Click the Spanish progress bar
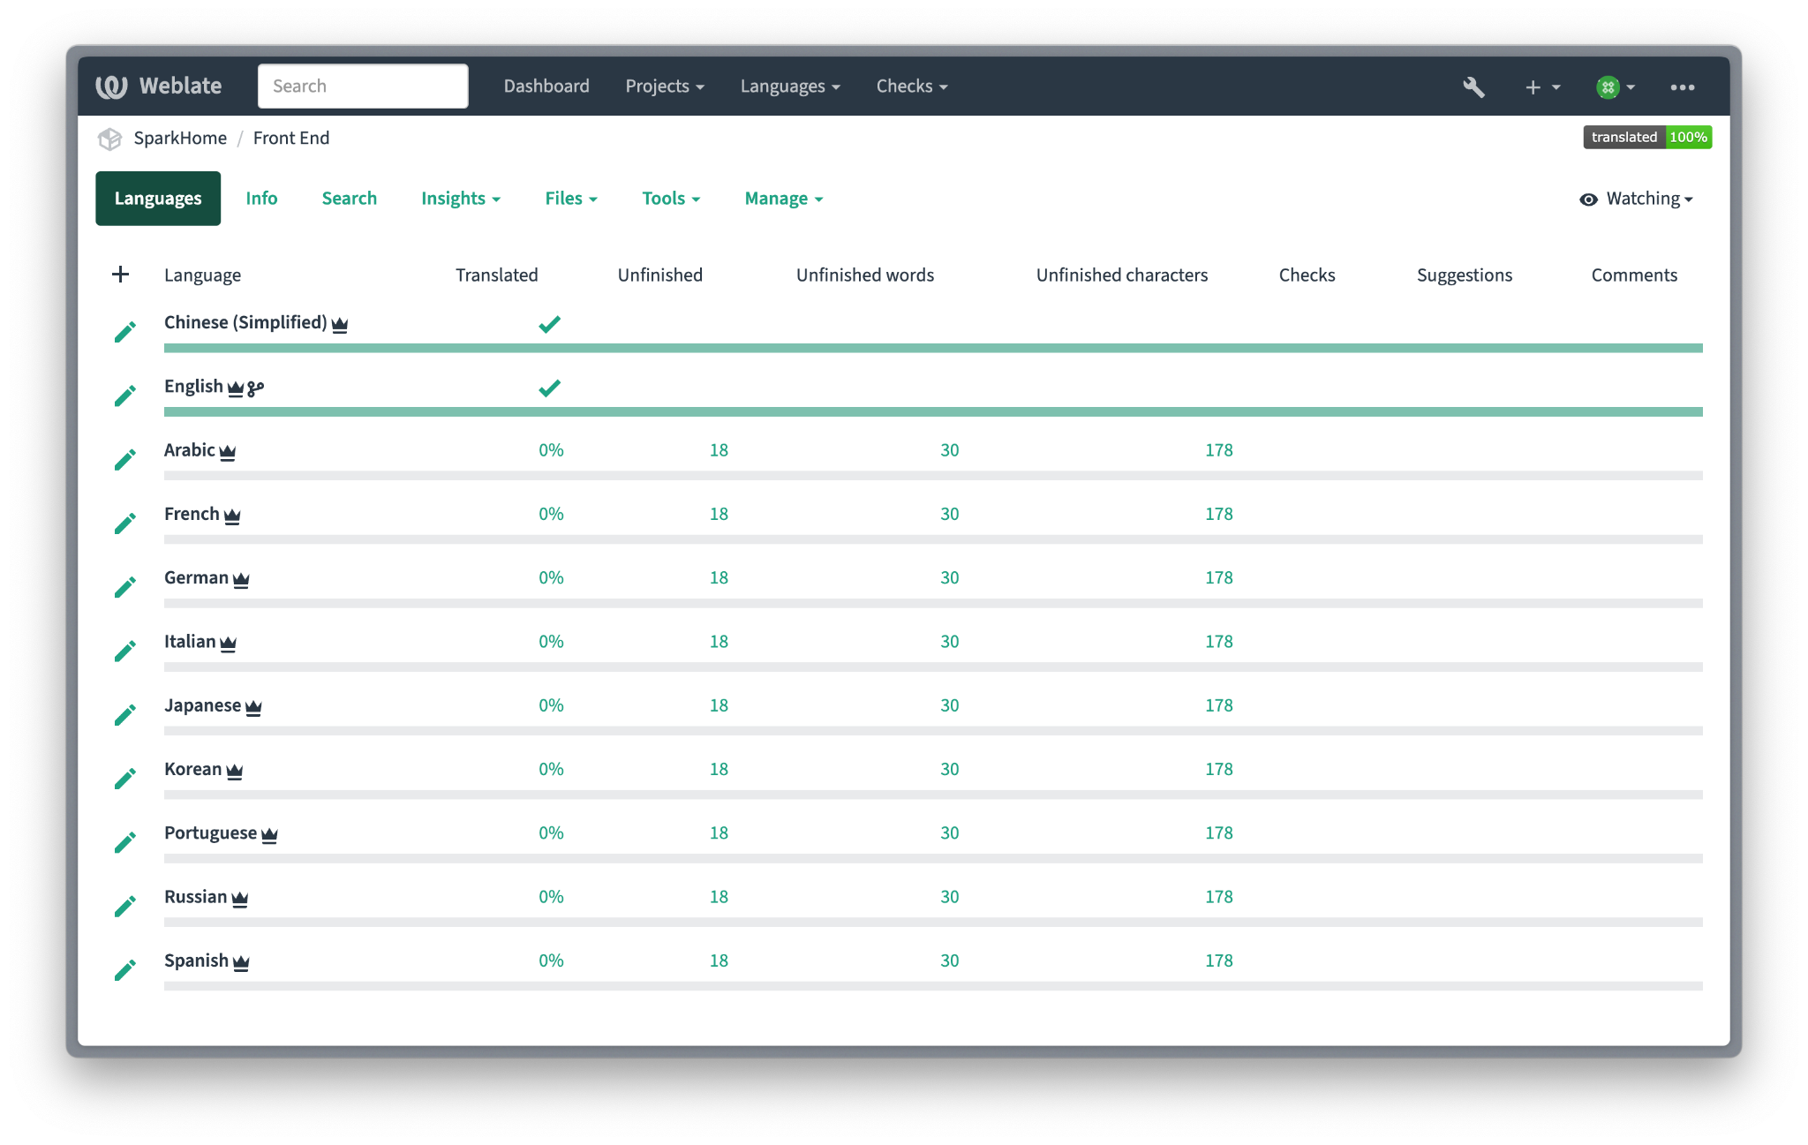Screen dimensions: 1808x1145 tap(932, 986)
